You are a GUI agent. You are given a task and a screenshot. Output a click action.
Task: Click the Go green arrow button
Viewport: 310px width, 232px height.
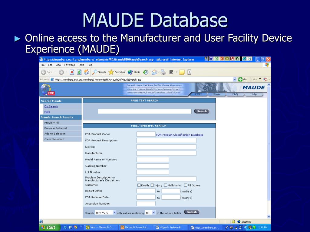click(242, 79)
